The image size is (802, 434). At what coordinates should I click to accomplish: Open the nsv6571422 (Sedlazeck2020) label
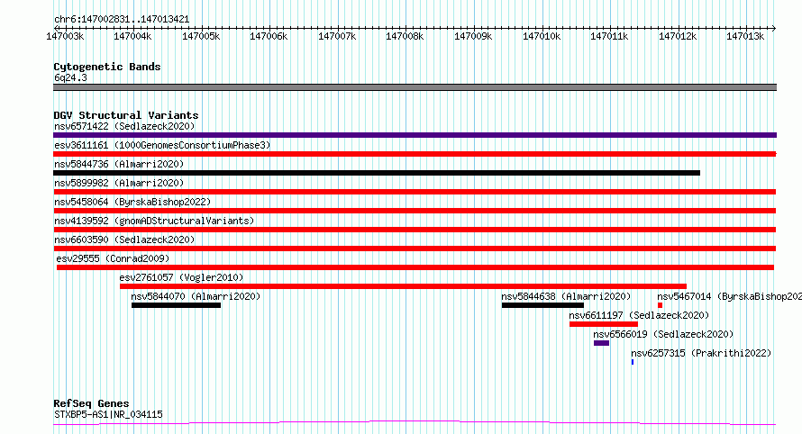coord(124,126)
